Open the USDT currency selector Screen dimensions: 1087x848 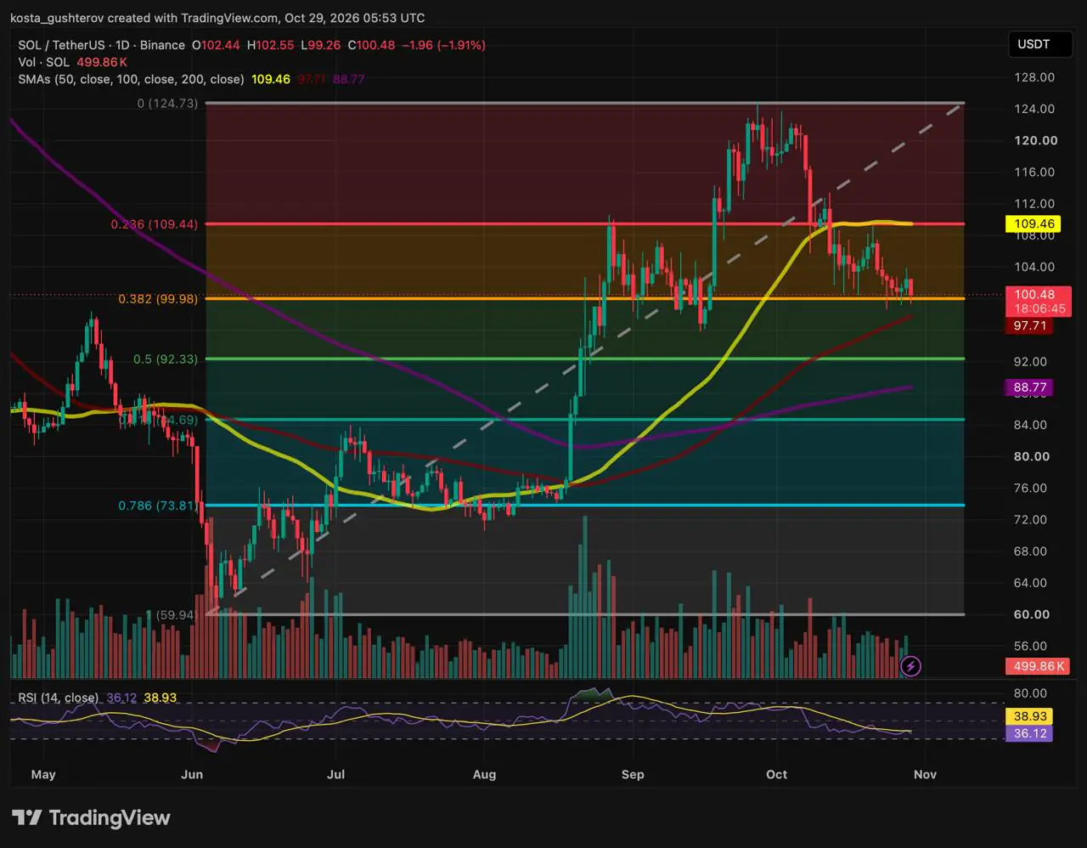[1033, 44]
